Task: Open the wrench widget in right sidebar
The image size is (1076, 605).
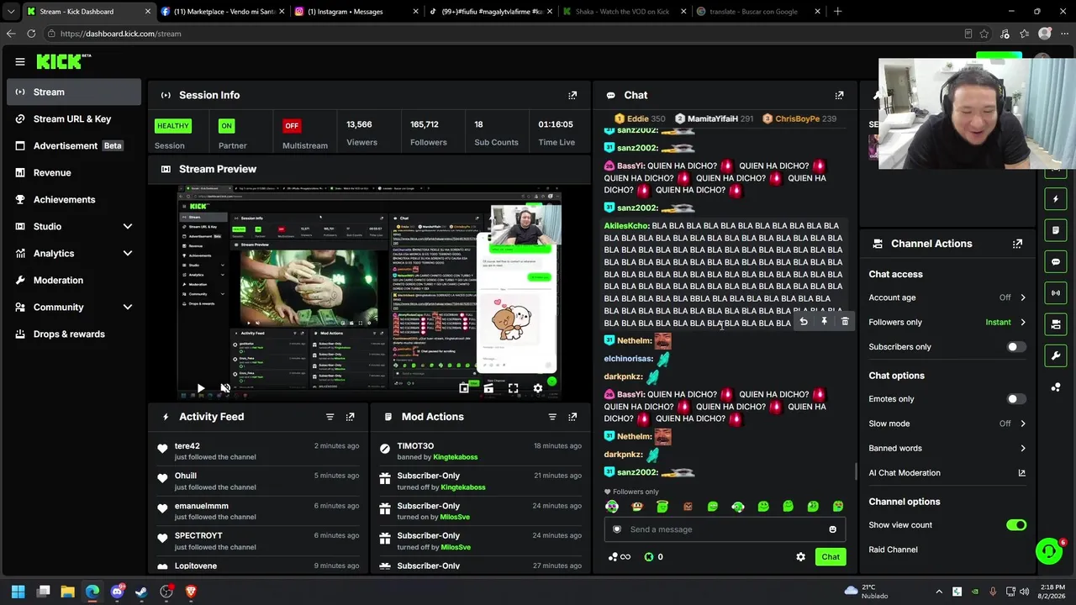Action: [1056, 355]
